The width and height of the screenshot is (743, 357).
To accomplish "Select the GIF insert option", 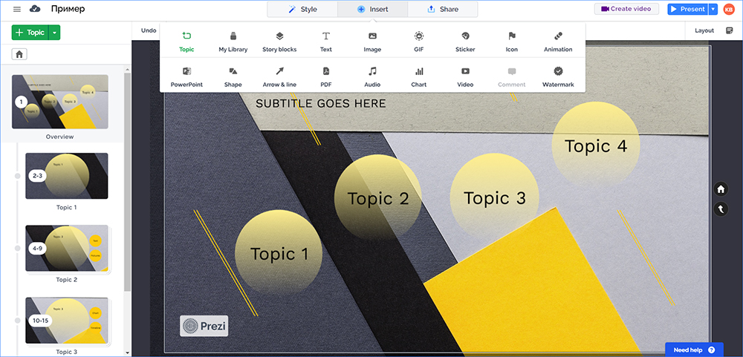I will (419, 41).
